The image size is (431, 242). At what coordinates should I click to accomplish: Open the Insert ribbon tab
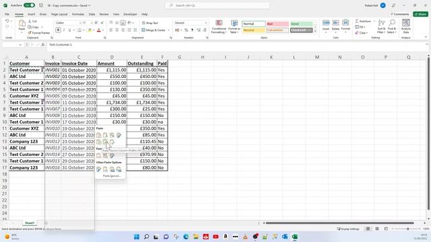click(32, 14)
